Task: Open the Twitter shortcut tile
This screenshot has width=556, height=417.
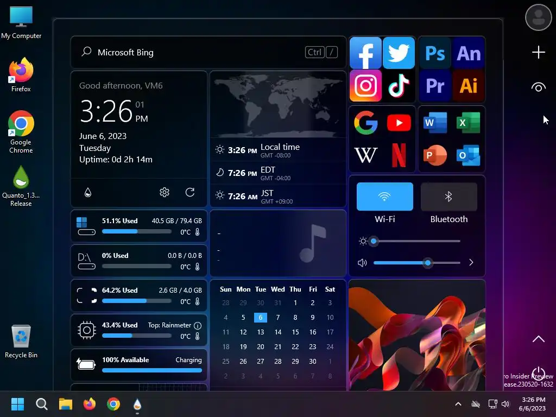Action: [399, 53]
